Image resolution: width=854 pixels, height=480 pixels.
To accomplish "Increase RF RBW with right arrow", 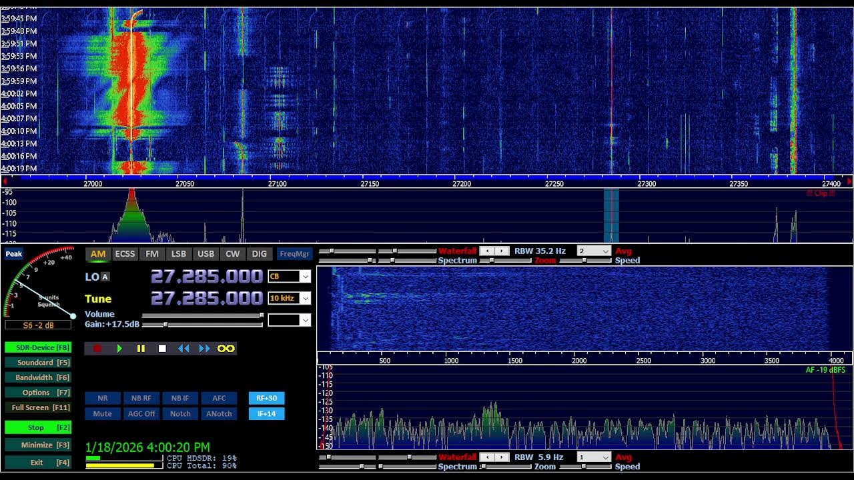I will 501,251.
